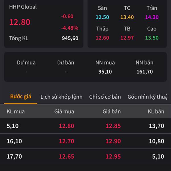
Task: Open the Góc nhìn kỹ thuật tab
Action: pyautogui.click(x=147, y=97)
